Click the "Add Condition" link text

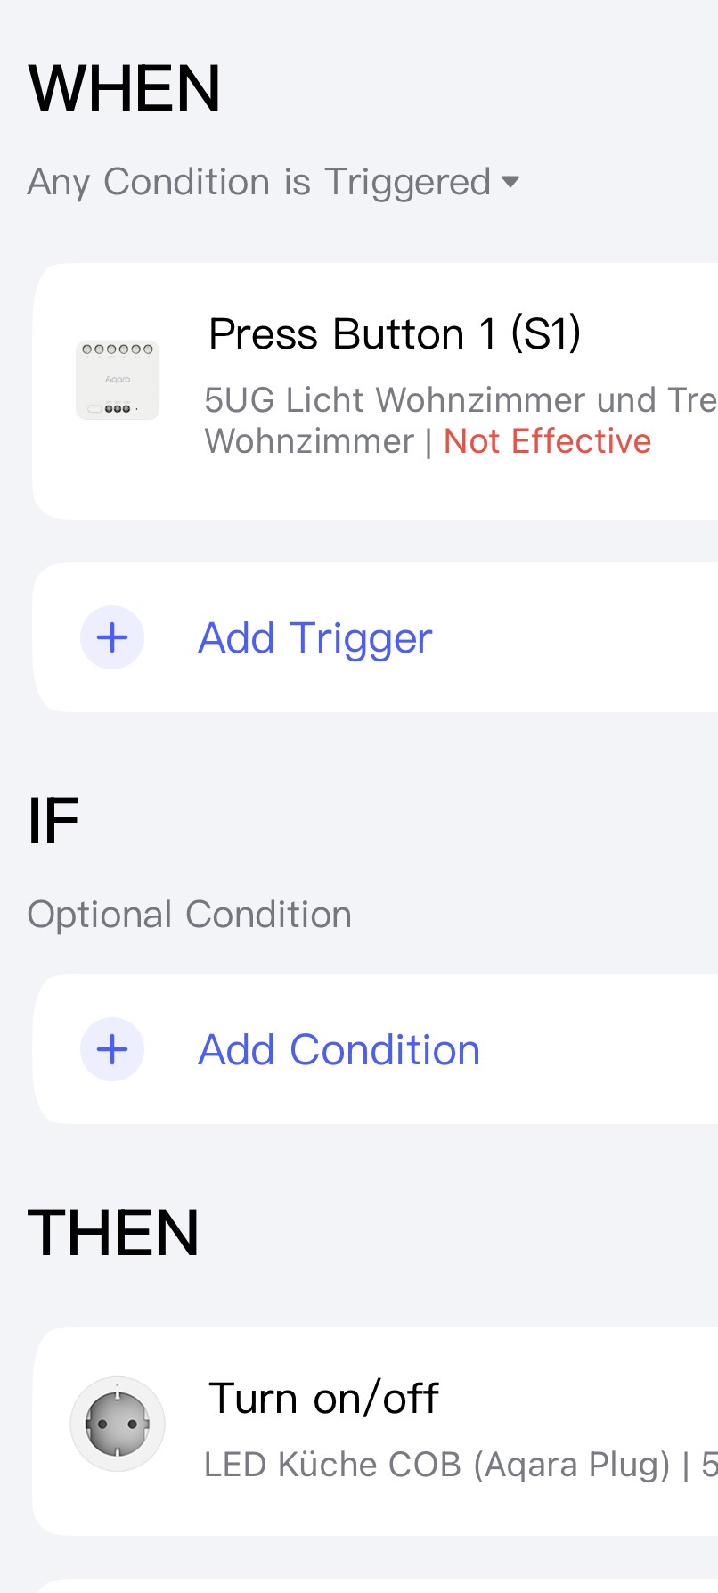click(339, 1050)
